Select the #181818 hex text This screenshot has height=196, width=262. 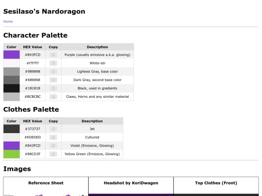point(33,88)
